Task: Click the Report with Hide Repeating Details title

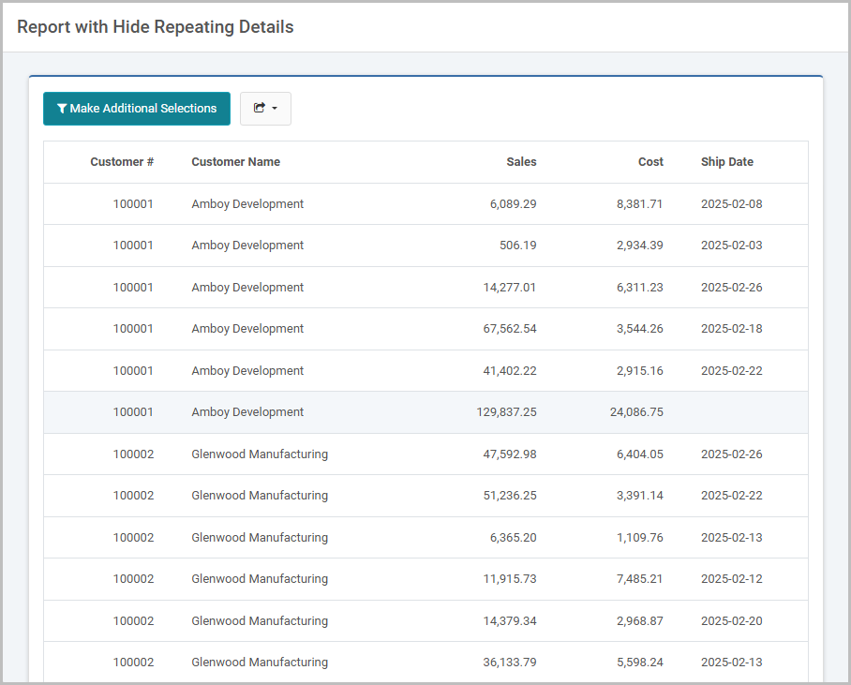Action: click(x=156, y=26)
